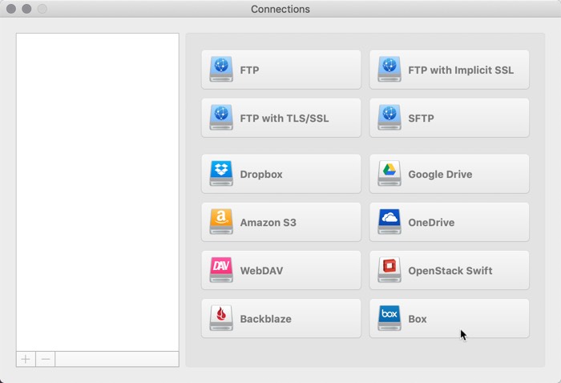Add a connection with the plus button
This screenshot has height=383, width=561.
(x=26, y=359)
